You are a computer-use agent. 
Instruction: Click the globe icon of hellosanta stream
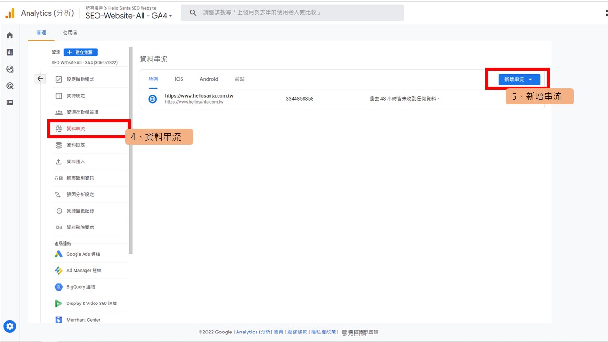tap(152, 99)
